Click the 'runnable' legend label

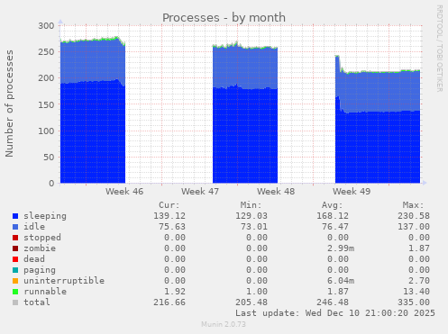click(45, 292)
